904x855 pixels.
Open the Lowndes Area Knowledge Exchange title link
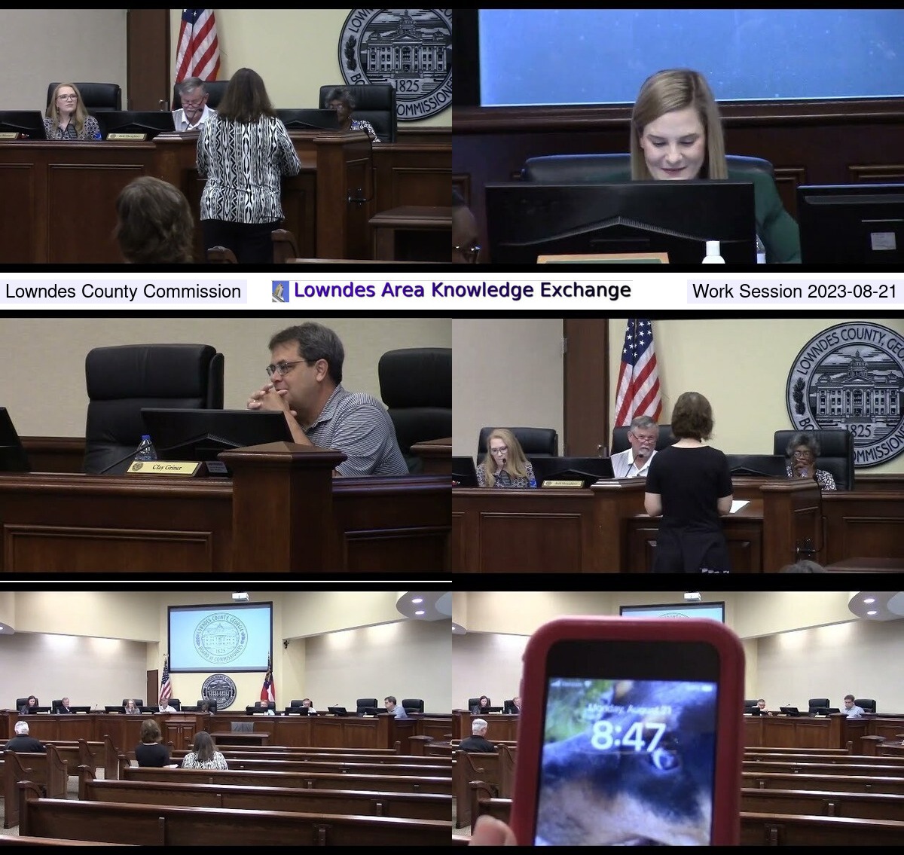[462, 291]
